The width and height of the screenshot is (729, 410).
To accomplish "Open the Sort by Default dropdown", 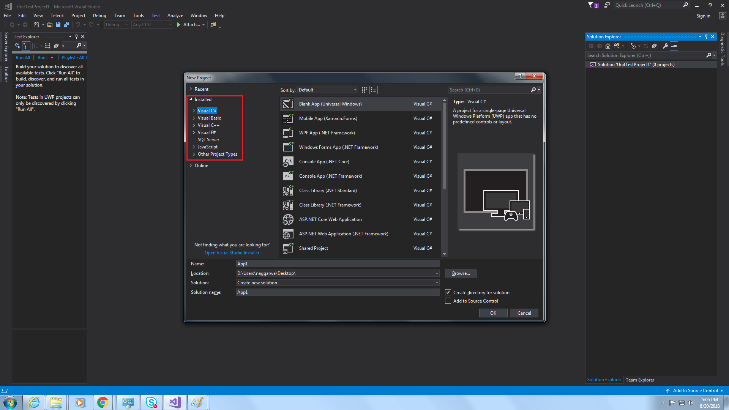I will point(327,90).
